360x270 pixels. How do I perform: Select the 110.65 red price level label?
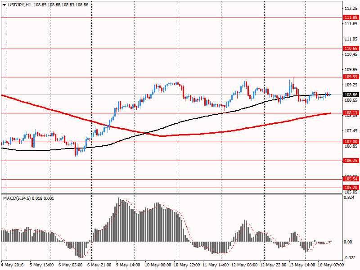click(351, 49)
